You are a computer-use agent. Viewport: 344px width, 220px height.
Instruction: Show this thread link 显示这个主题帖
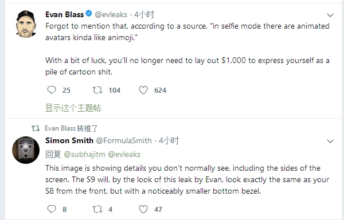[73, 108]
